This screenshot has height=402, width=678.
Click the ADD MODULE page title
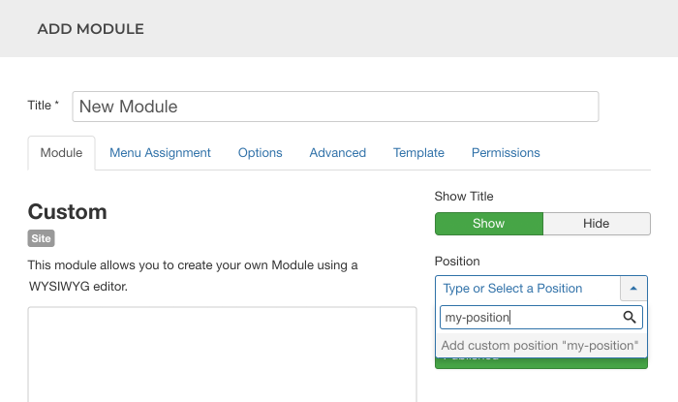91,29
